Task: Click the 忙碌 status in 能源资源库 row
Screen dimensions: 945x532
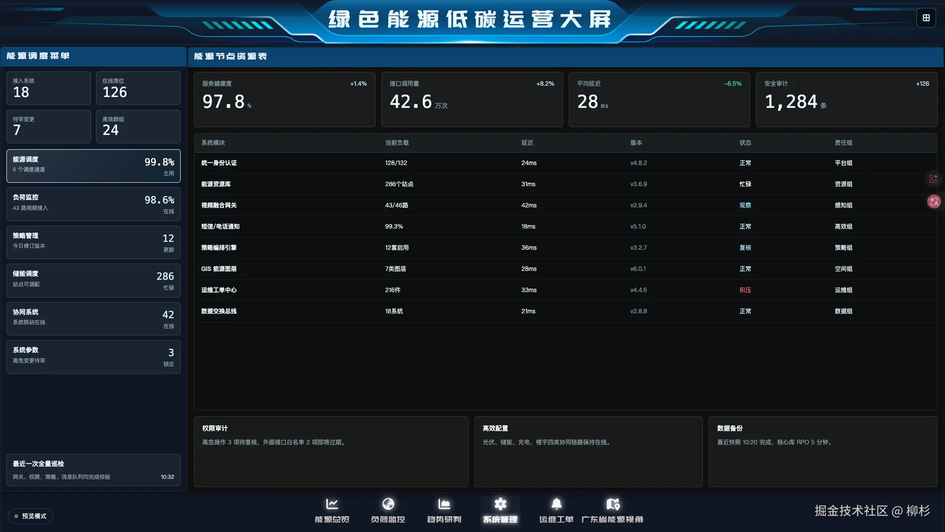Action: point(746,184)
